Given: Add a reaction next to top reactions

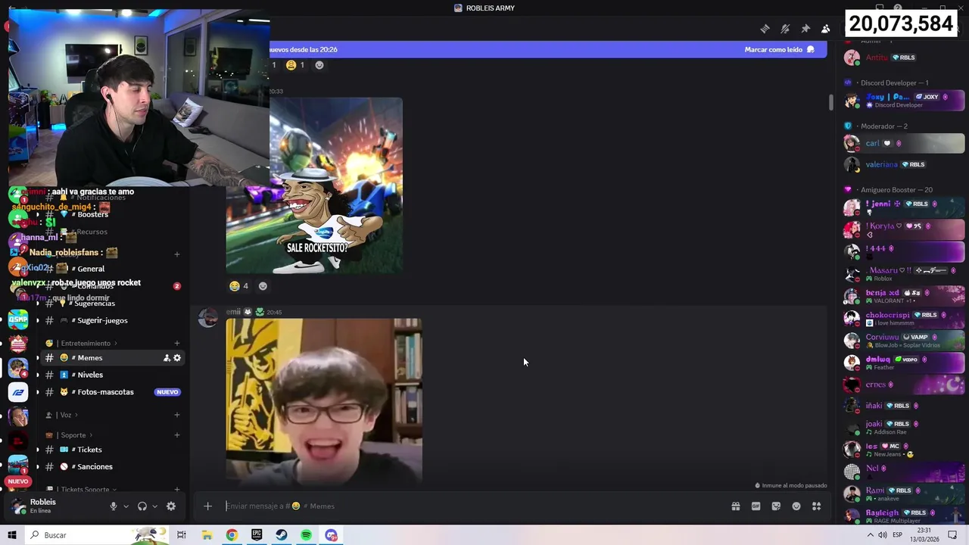Looking at the screenshot, I should (319, 65).
